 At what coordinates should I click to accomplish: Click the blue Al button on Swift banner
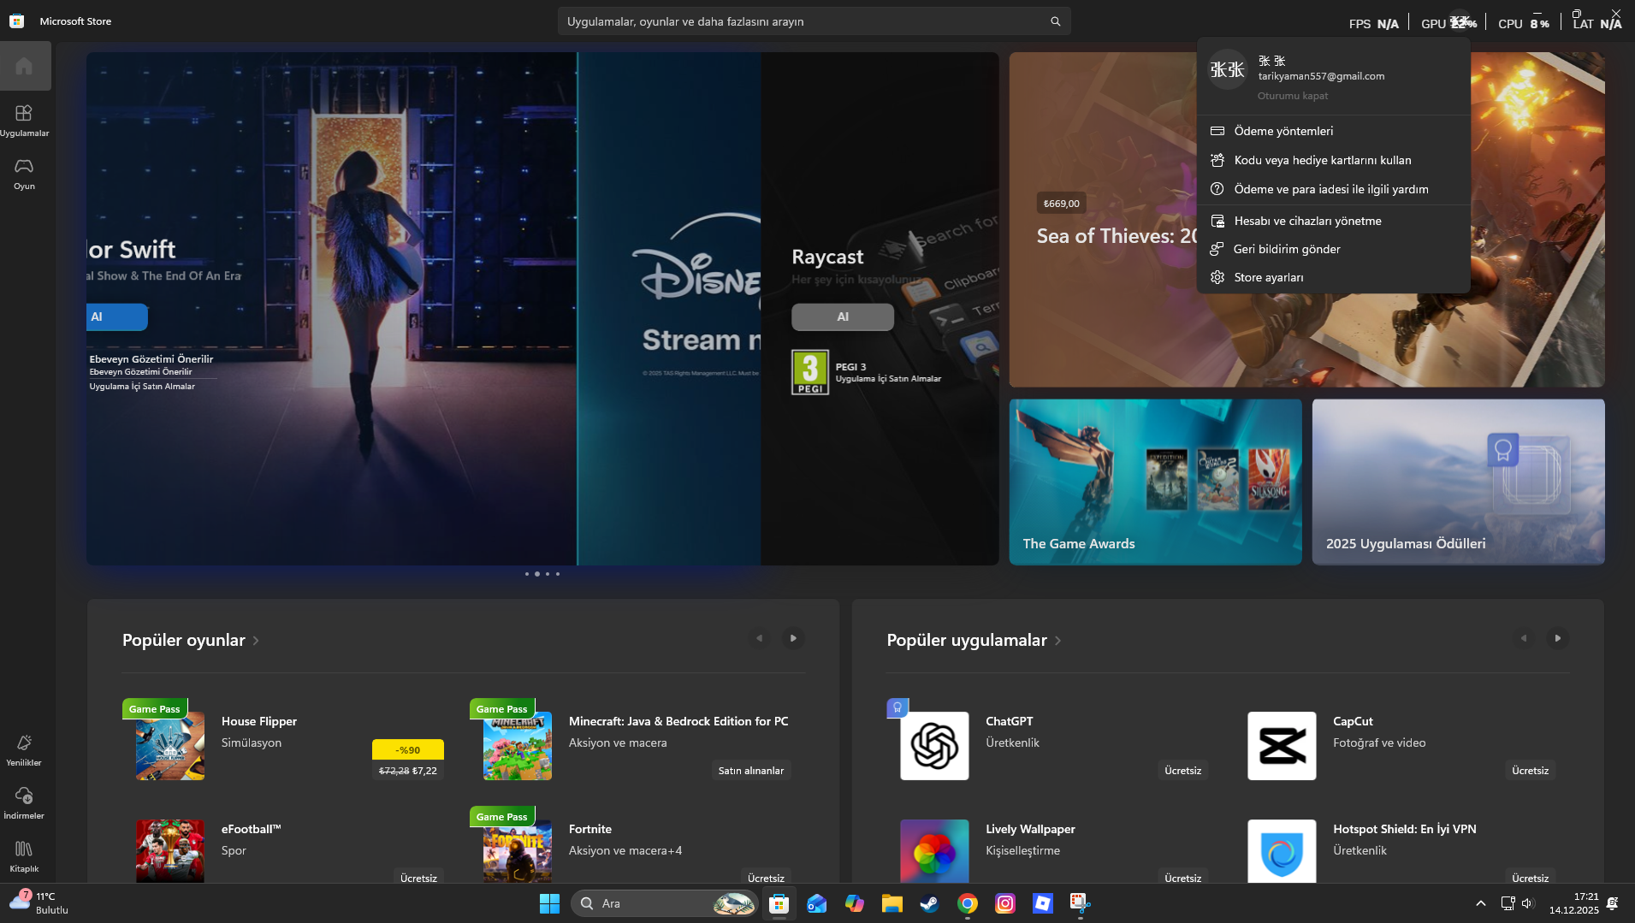coord(117,317)
